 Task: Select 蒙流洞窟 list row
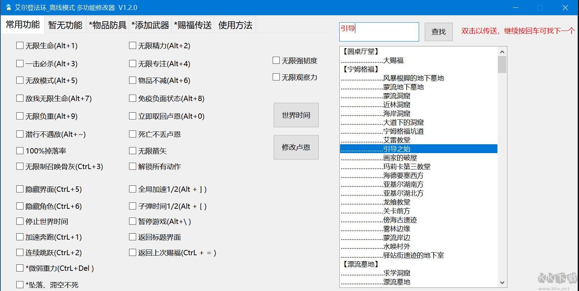click(x=419, y=96)
